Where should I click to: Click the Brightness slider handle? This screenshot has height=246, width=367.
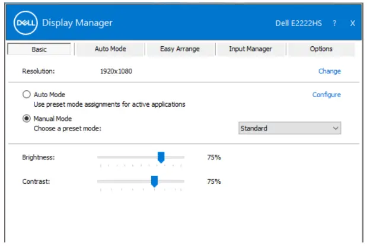pyautogui.click(x=161, y=157)
